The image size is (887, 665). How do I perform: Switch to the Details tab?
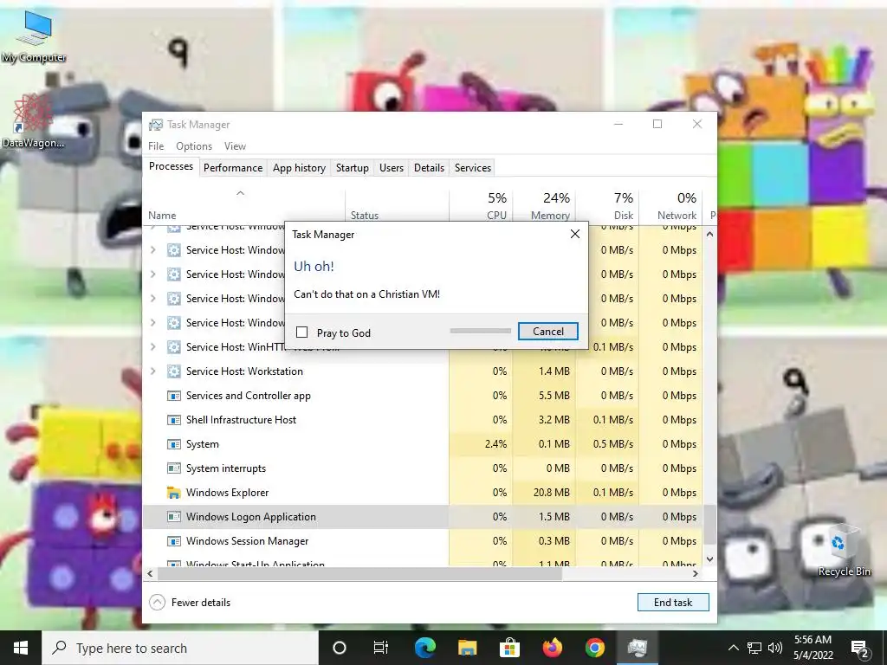[x=429, y=168]
